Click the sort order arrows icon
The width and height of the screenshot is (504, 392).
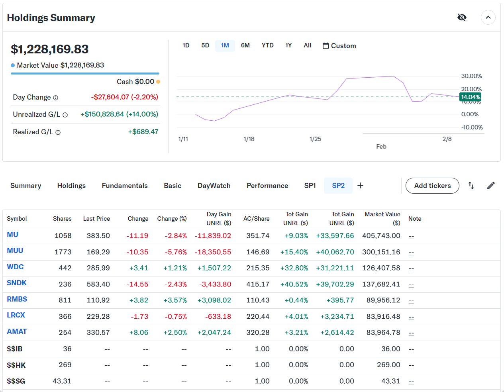471,186
